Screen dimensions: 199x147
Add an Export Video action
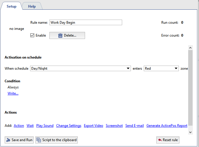(x=94, y=126)
